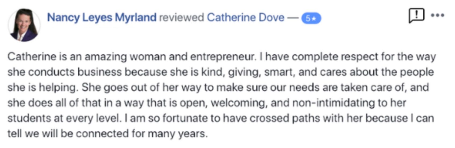
Task: Open Nancy Leyes Myrland's profile photo
Action: point(24,25)
